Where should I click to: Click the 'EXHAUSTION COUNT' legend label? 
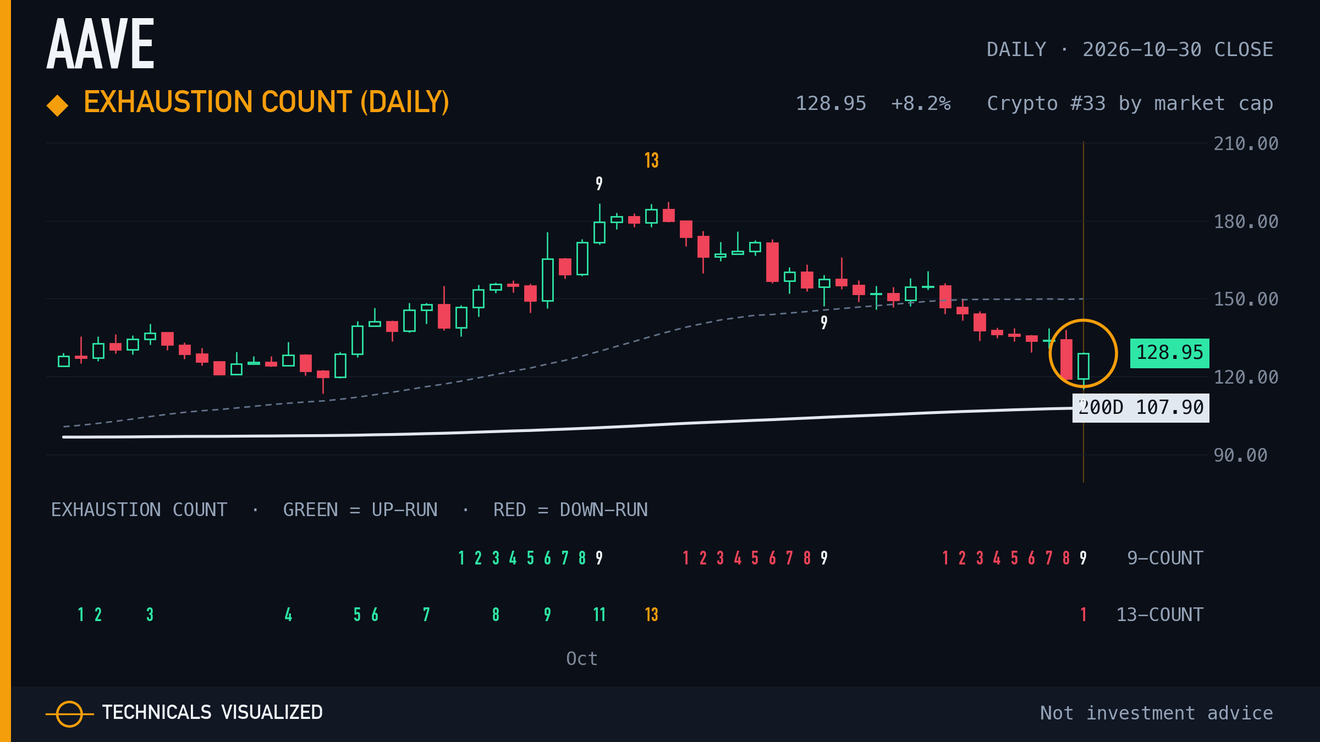(139, 510)
